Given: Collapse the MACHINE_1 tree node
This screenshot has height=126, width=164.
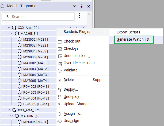Looking at the screenshot, I should click(x=11, y=33).
